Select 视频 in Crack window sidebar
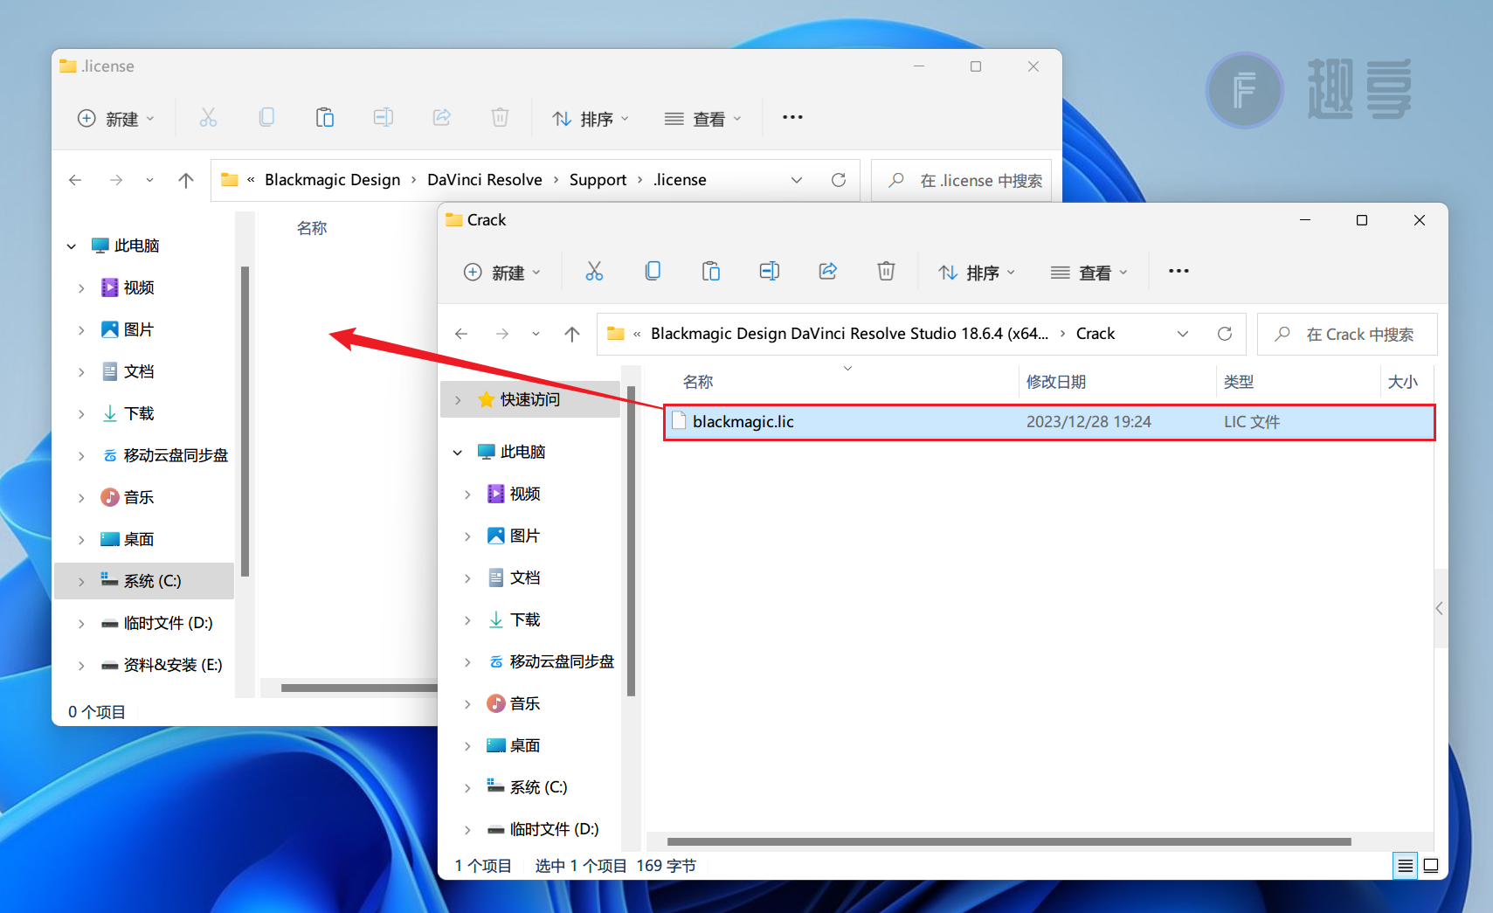 coord(524,495)
